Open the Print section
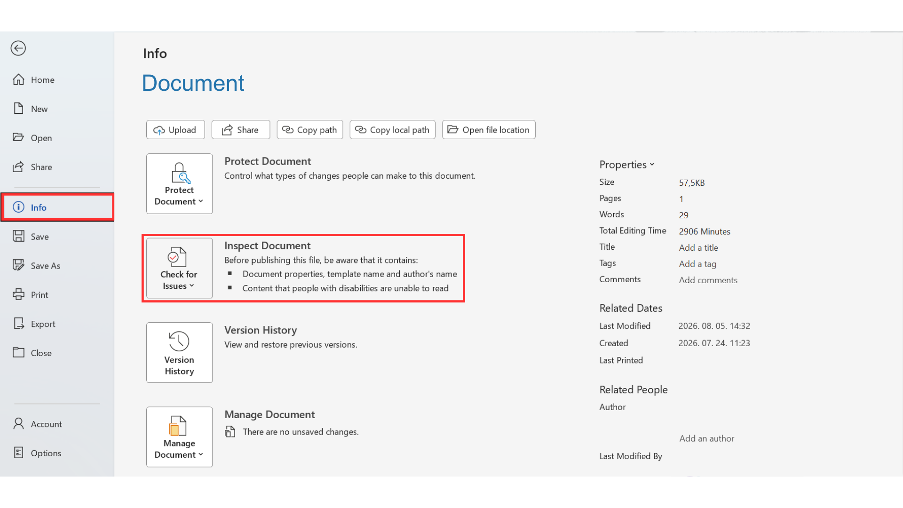The image size is (903, 508). 57,295
